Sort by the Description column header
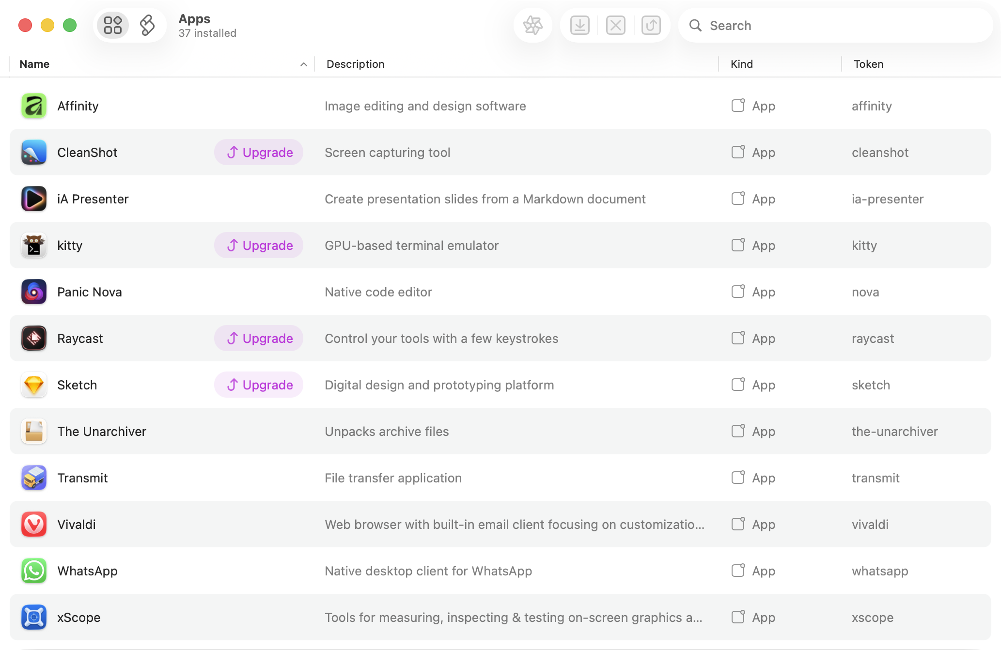1001x650 pixels. click(355, 64)
